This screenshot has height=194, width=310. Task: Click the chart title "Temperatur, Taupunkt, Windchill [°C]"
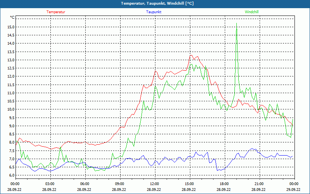point(157,3)
